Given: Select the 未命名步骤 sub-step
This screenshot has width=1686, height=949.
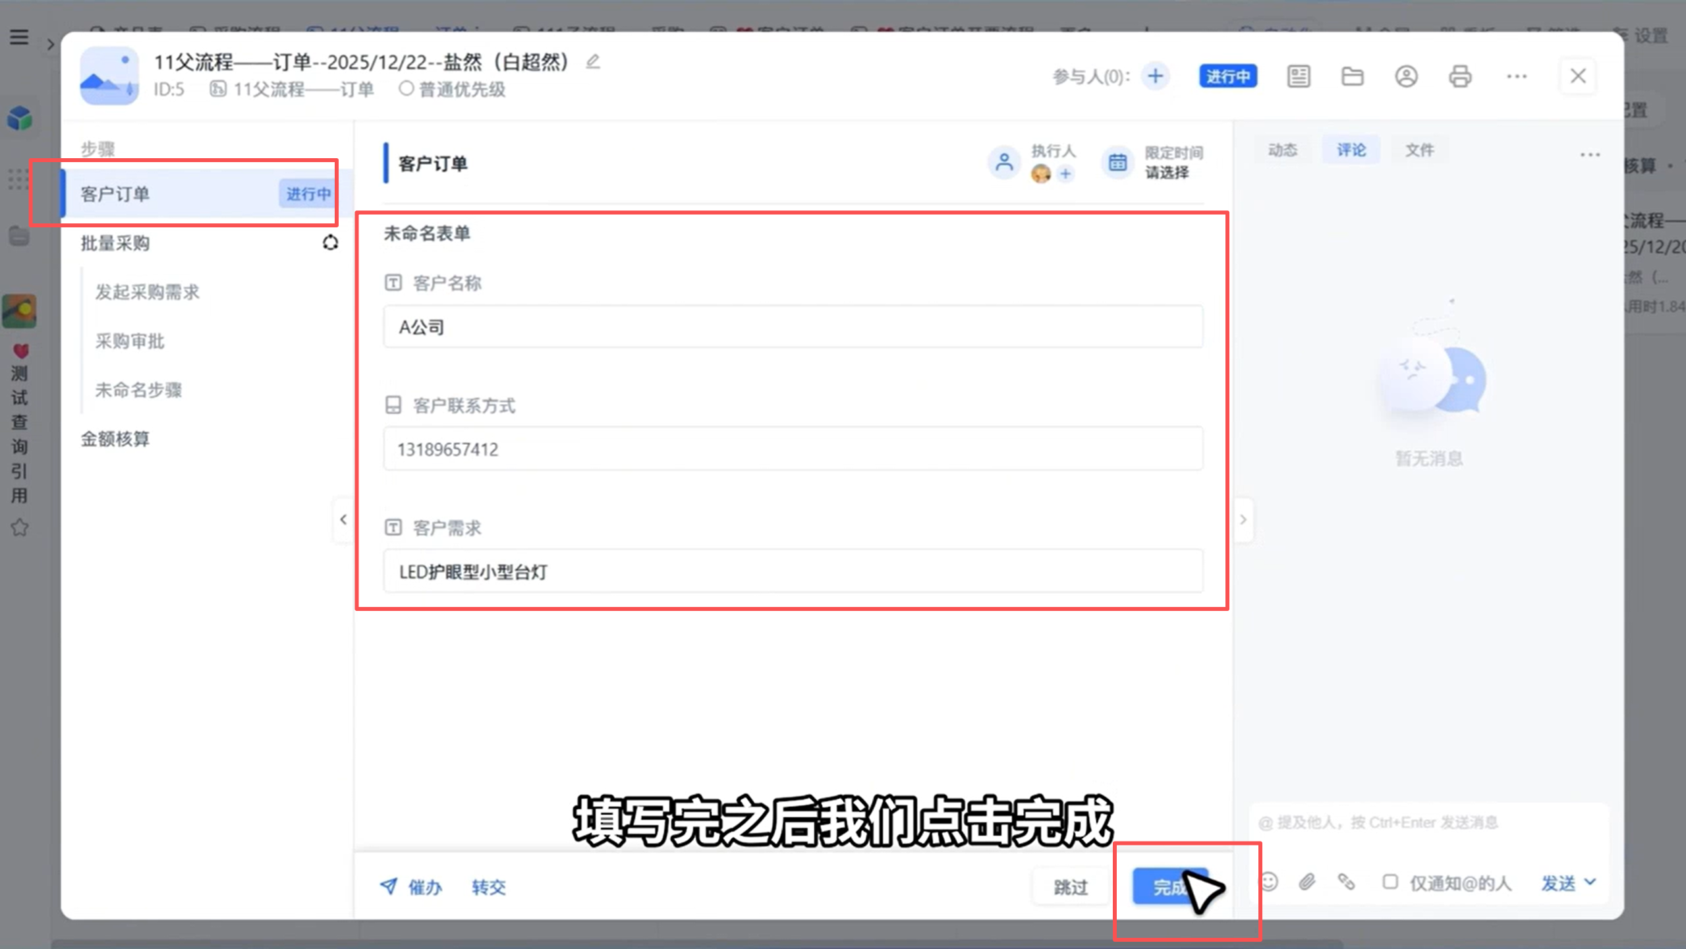Looking at the screenshot, I should tap(138, 389).
